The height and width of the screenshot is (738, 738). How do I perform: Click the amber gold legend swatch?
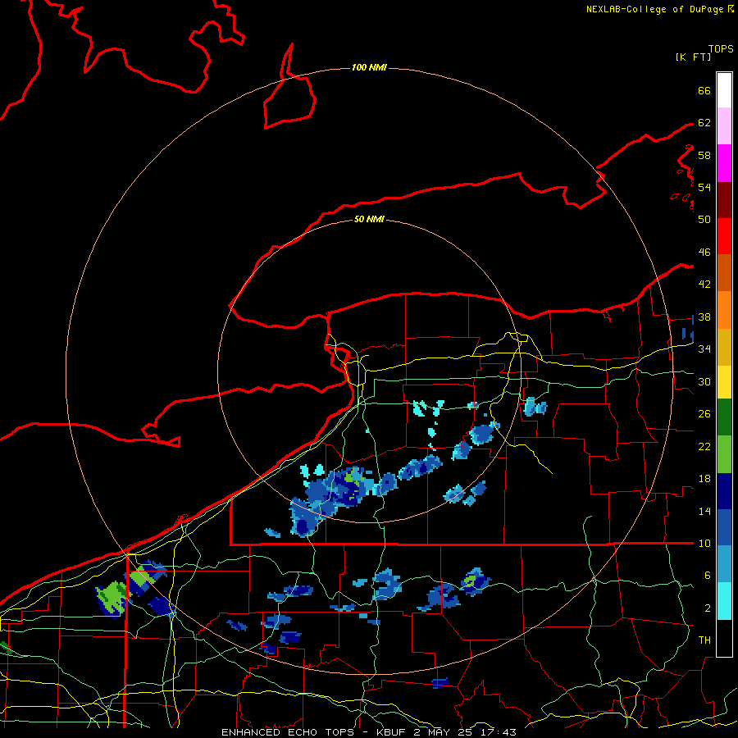[724, 347]
